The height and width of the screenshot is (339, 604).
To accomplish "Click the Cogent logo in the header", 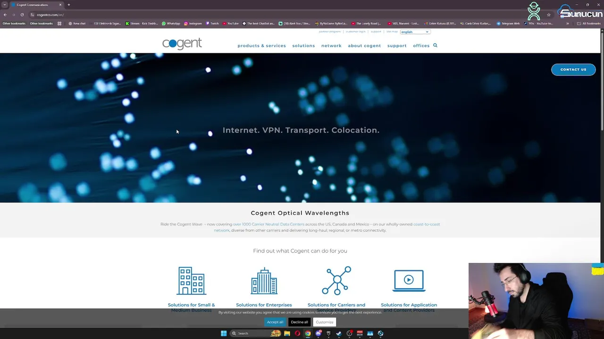I will (x=182, y=43).
